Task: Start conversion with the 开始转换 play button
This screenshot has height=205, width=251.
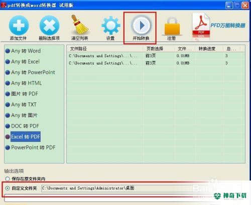Action: 142,25
